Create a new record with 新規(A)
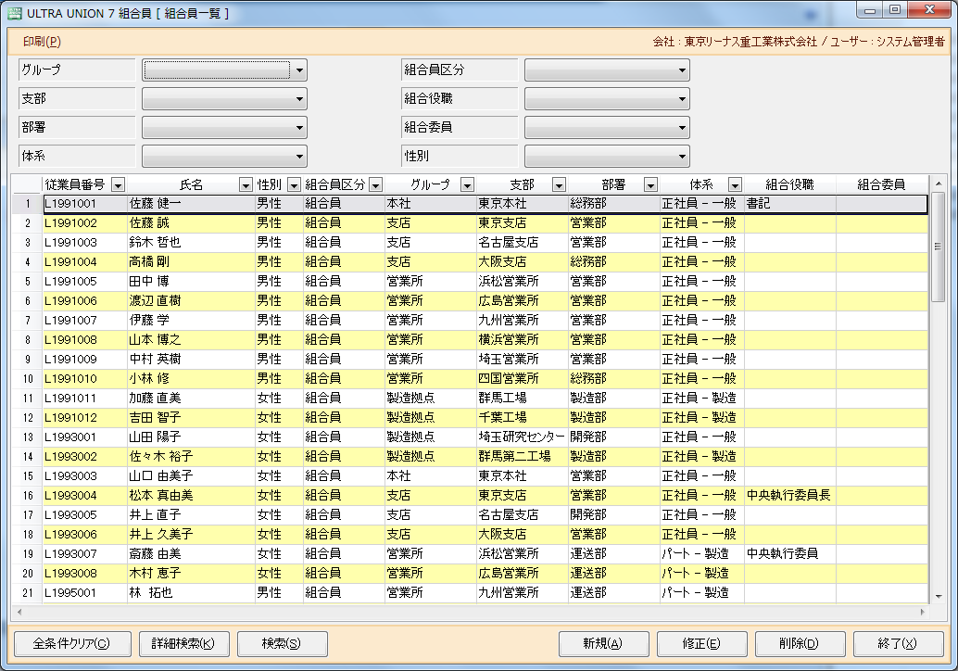The height and width of the screenshot is (671, 958). (603, 644)
